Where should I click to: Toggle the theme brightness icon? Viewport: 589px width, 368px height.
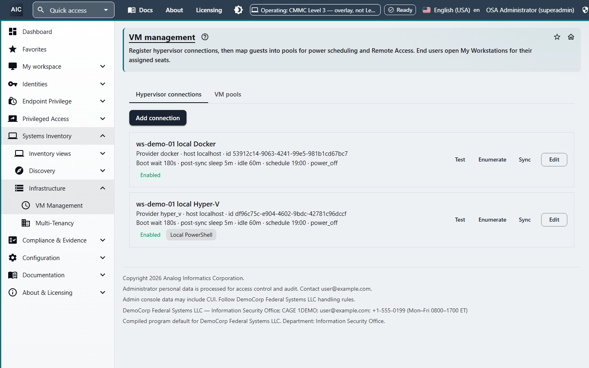tap(238, 10)
